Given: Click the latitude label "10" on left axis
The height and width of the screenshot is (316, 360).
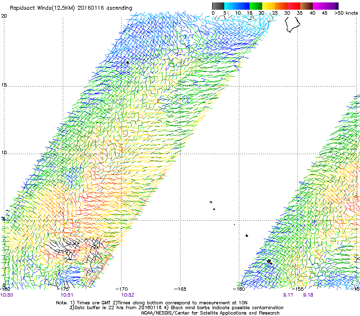Looking at the screenshot, I should [4, 152].
